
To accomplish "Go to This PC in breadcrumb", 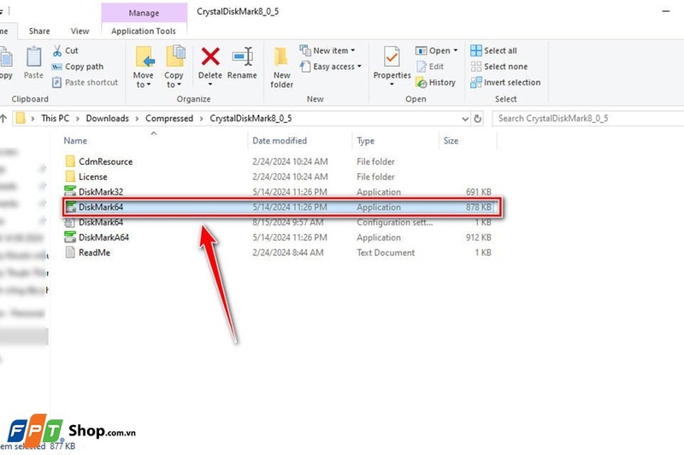I will tap(56, 119).
